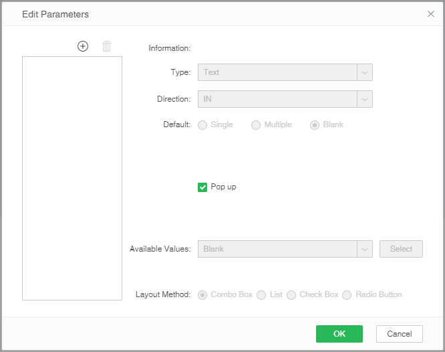This screenshot has height=352, width=445.
Task: Close the Edit Parameters dialog
Action: click(431, 13)
